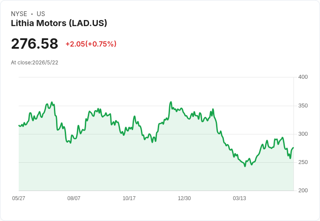Click the 276.58 price value
Screen dimensions: 320x221
pyautogui.click(x=34, y=44)
